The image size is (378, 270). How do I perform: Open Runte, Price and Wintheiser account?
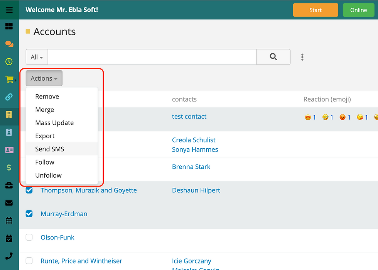pyautogui.click(x=81, y=261)
